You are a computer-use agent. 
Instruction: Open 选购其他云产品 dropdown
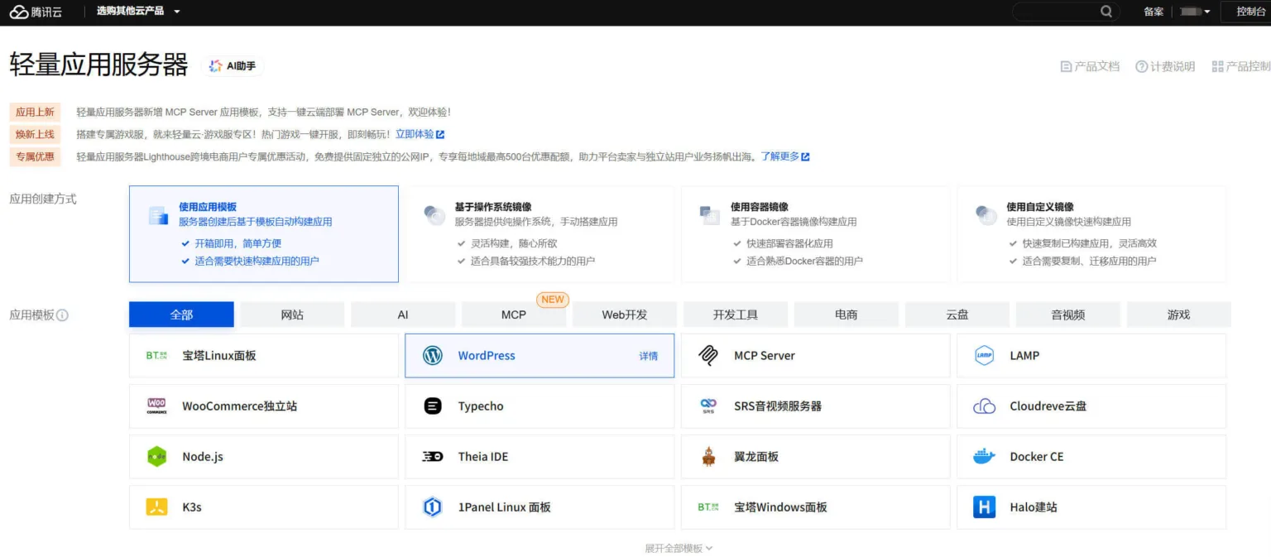138,12
